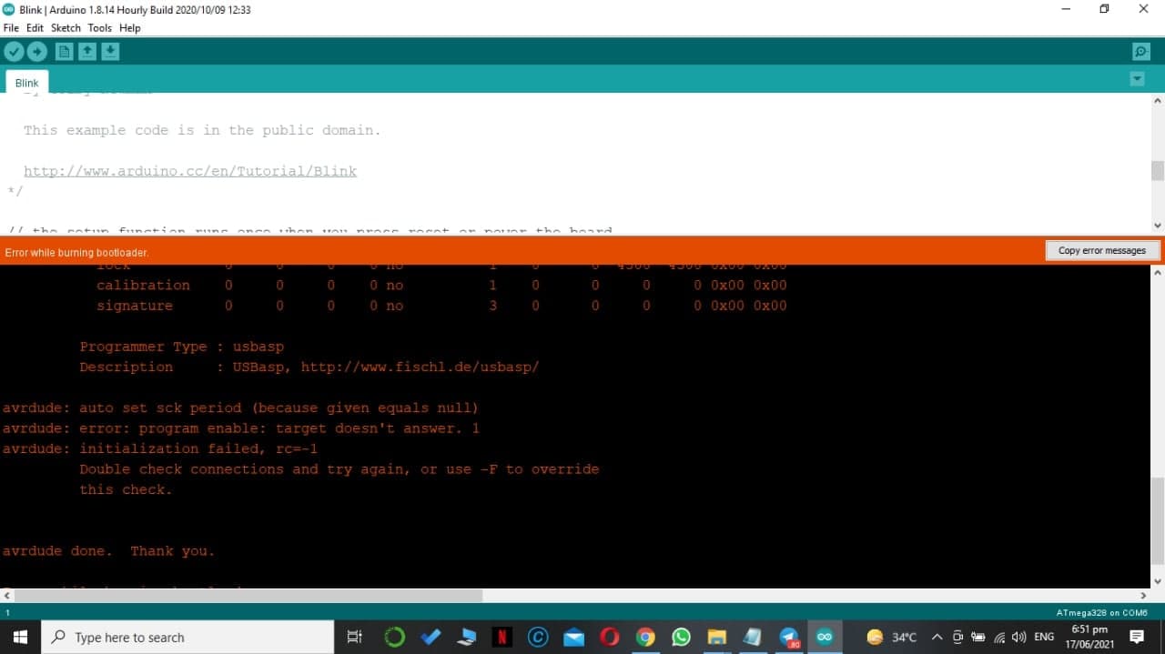Image resolution: width=1165 pixels, height=654 pixels.
Task: Click the Copy error messages button
Action: click(x=1102, y=249)
